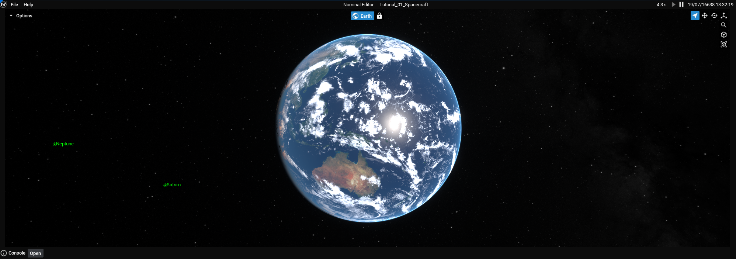Open the Help menu
This screenshot has height=259, width=736.
coord(28,5)
